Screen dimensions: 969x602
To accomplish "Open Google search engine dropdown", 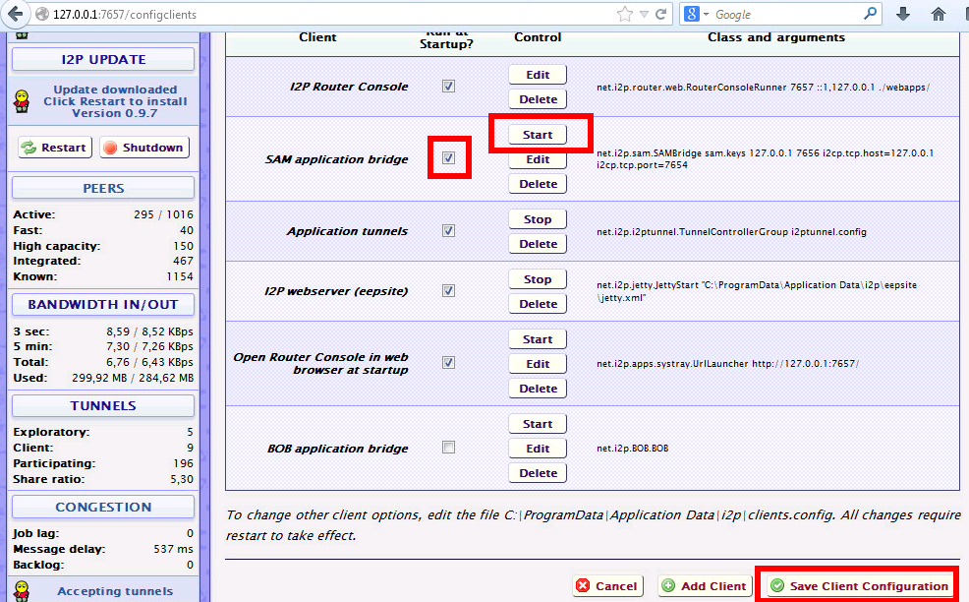I will 699,15.
